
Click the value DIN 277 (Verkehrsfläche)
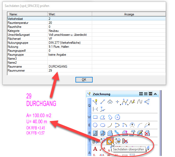click(x=65, y=43)
